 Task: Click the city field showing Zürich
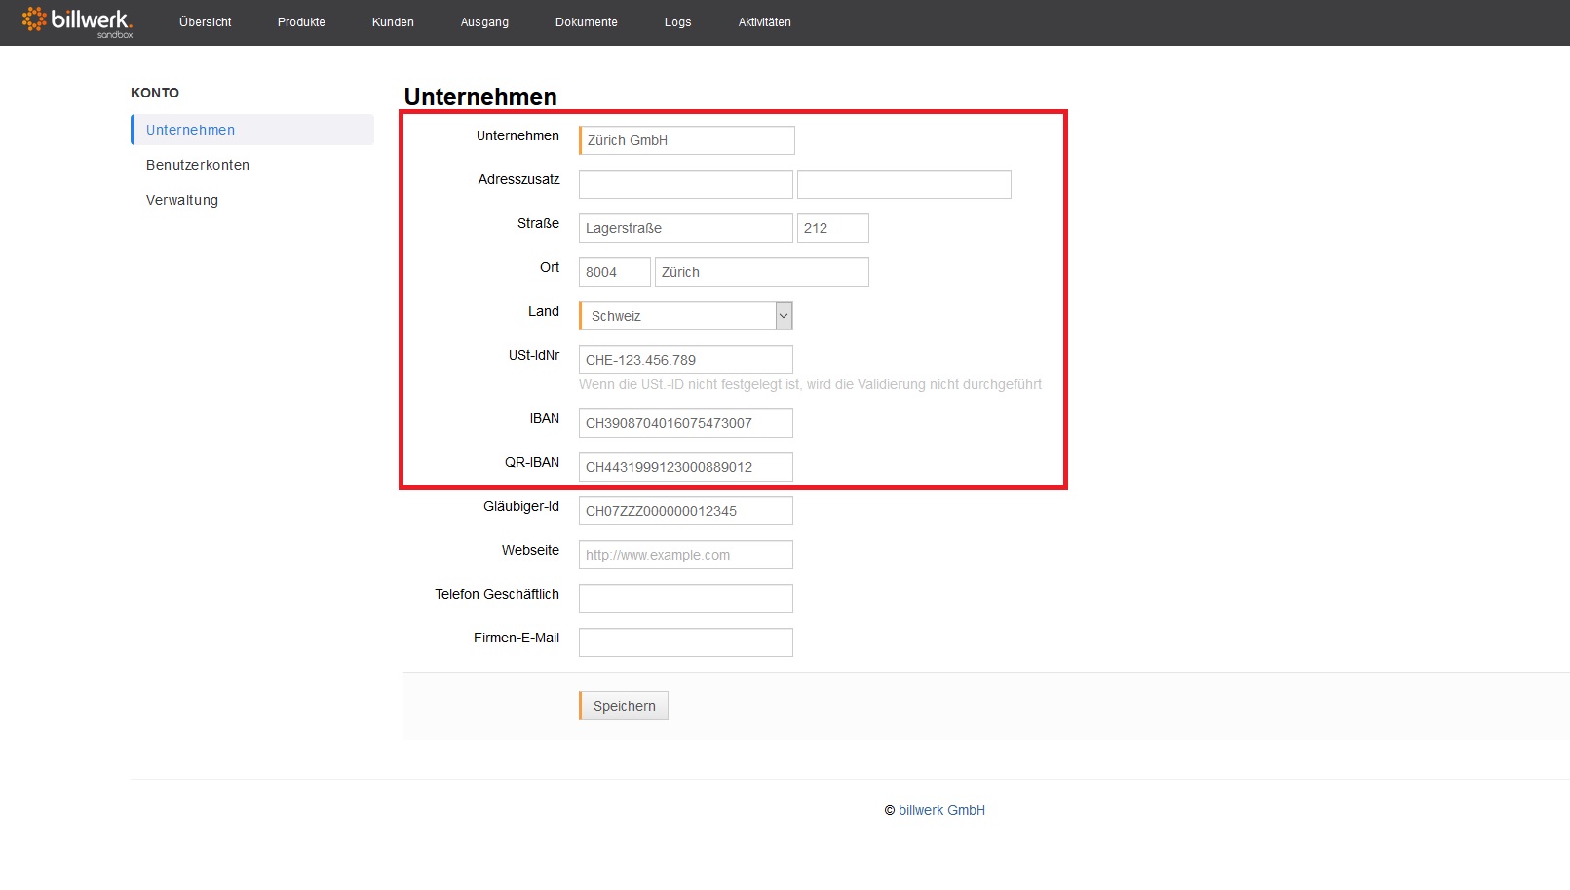[x=762, y=272]
